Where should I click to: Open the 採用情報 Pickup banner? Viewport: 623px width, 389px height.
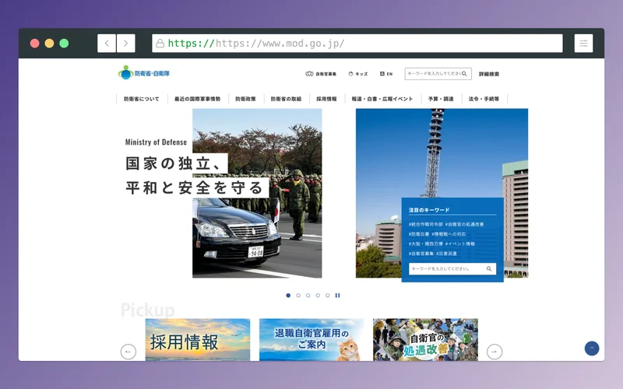pos(198,340)
